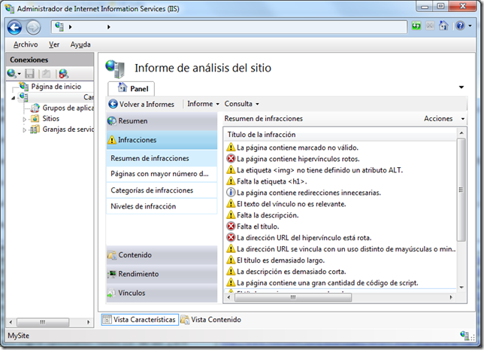Select Granjas de servidores tree node
Viewport: 484px width, 350px height.
(68, 129)
